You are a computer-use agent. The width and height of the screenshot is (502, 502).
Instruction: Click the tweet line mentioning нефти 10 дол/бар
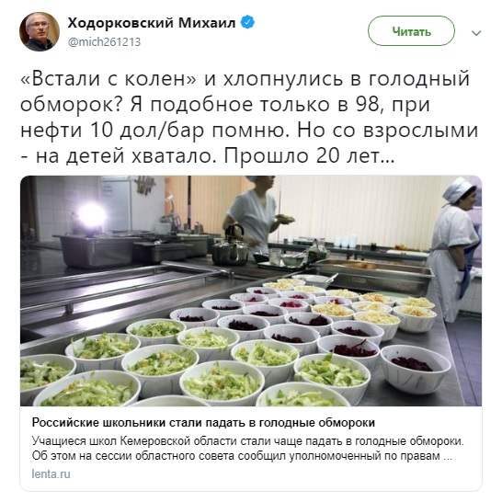click(249, 131)
